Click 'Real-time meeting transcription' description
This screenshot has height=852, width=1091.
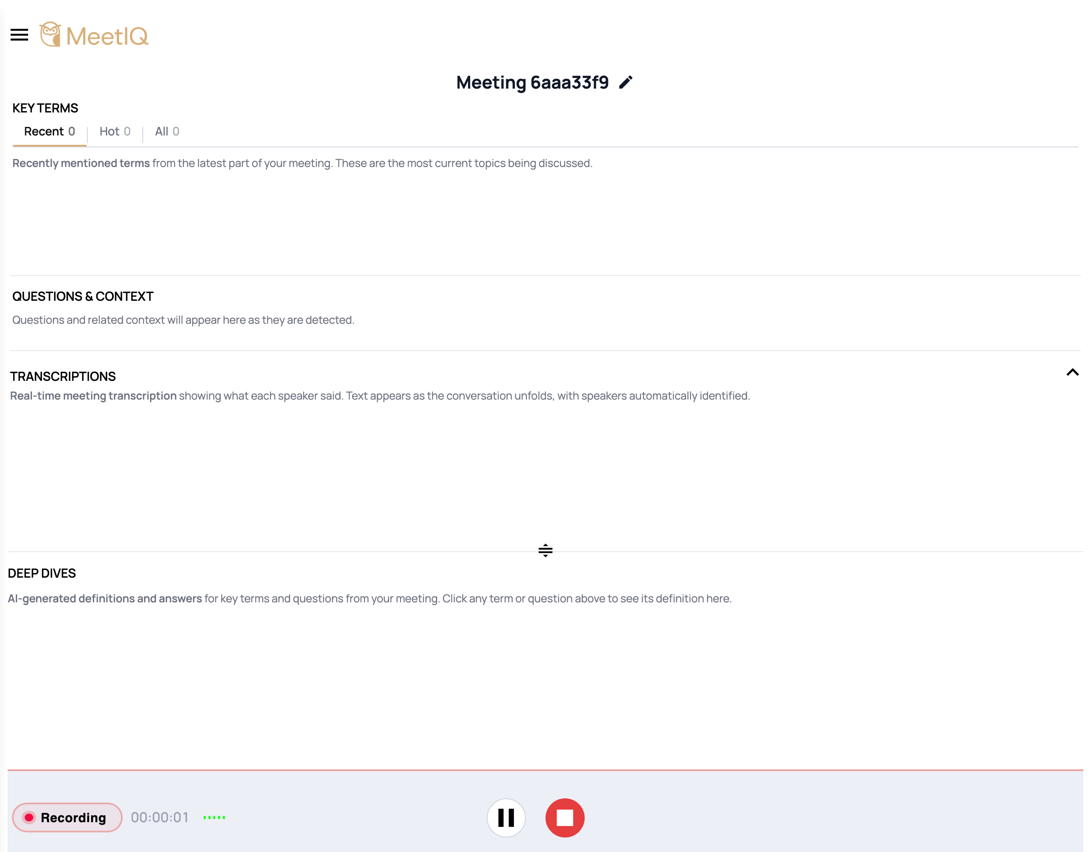(x=380, y=395)
